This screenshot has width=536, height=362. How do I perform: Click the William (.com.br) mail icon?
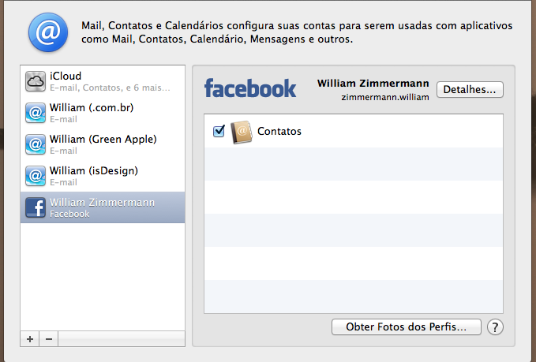[x=36, y=113]
